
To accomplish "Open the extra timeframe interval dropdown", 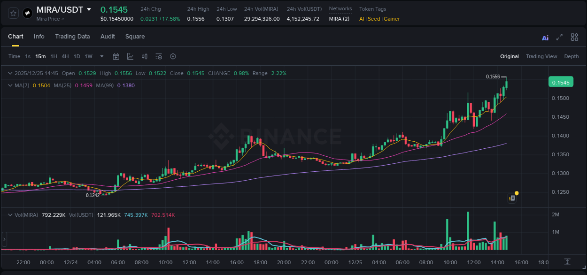I will [101, 56].
